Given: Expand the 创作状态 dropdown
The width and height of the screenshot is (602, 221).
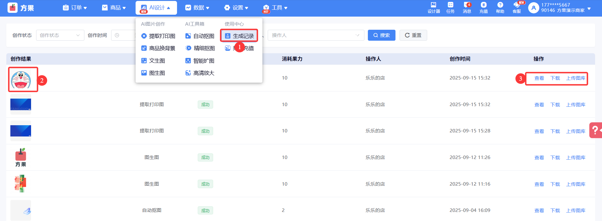Looking at the screenshot, I should pyautogui.click(x=60, y=35).
